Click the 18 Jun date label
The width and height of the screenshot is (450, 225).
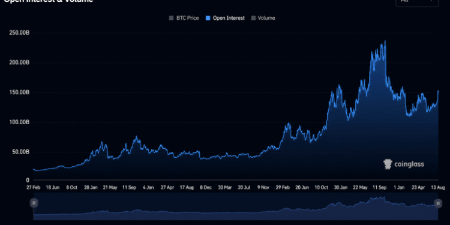(x=53, y=187)
